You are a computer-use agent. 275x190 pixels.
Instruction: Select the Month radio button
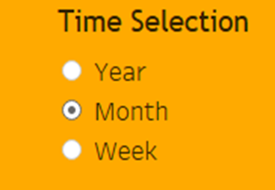(72, 110)
